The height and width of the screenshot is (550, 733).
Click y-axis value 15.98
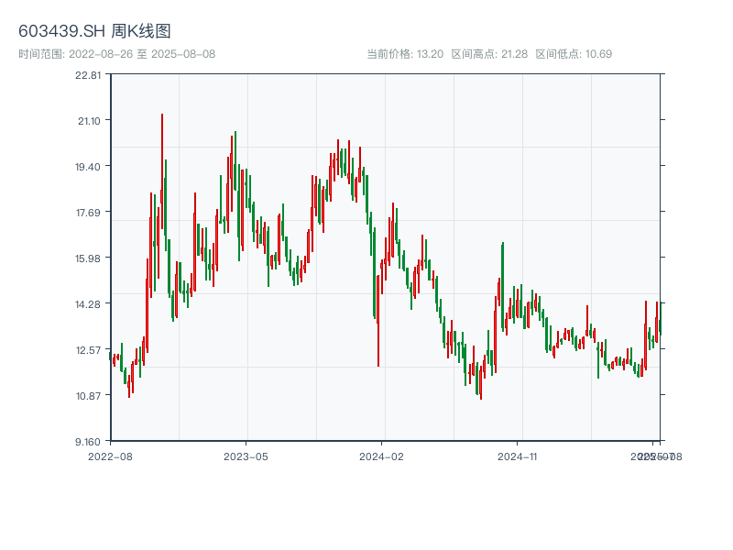tap(88, 258)
